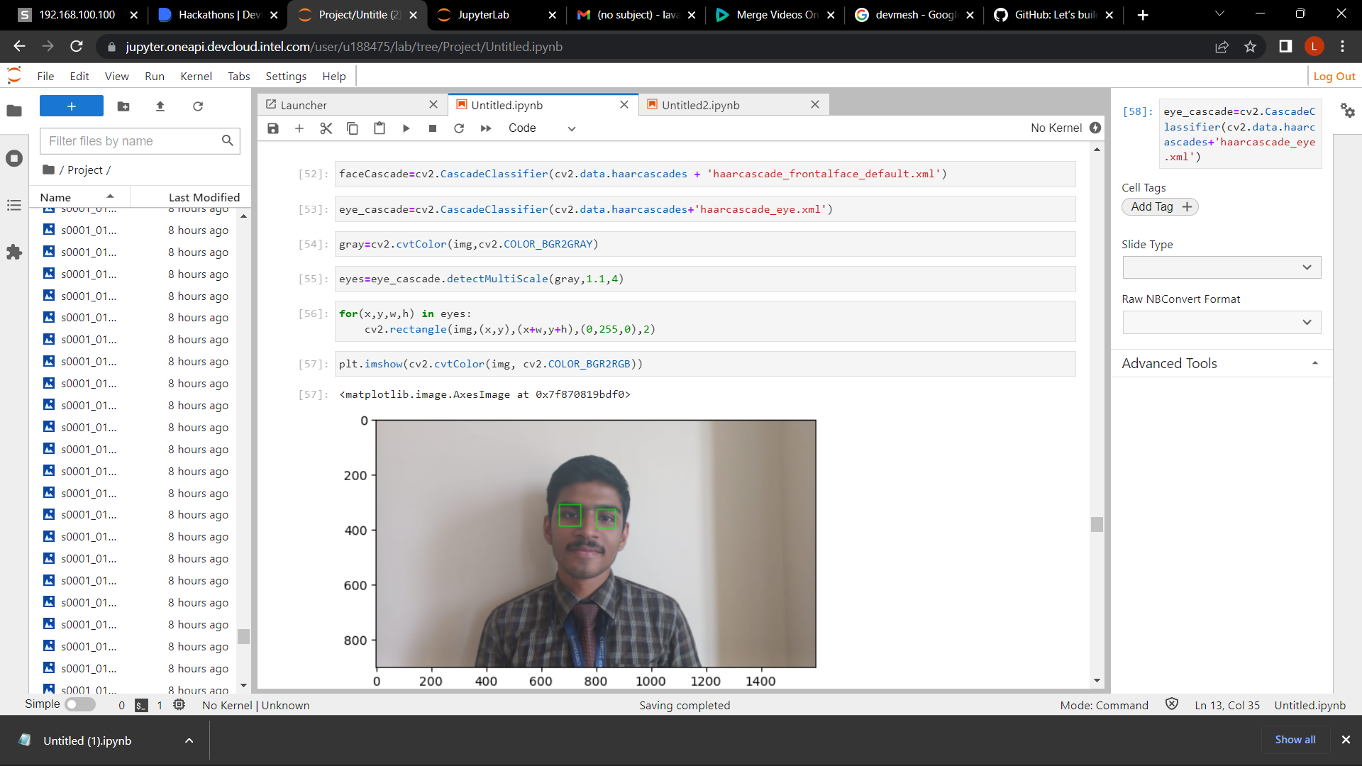Open the Extension Manager puzzle icon

(x=14, y=252)
